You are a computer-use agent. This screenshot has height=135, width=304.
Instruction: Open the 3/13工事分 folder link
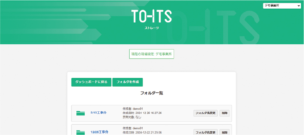[x=98, y=112]
